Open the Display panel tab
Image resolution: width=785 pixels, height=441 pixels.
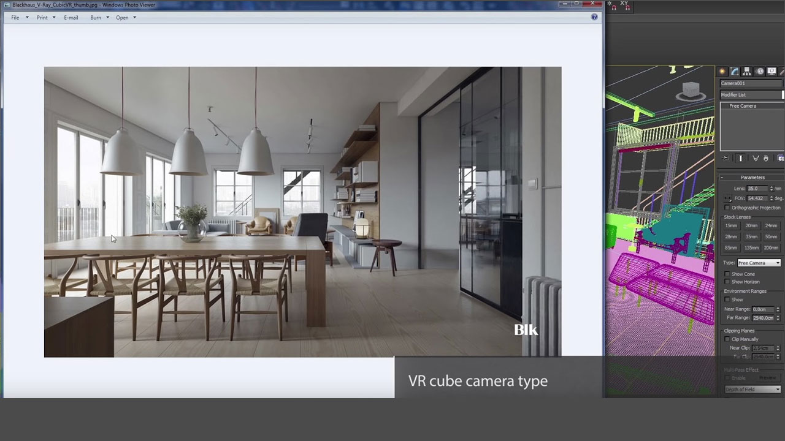[x=772, y=72]
